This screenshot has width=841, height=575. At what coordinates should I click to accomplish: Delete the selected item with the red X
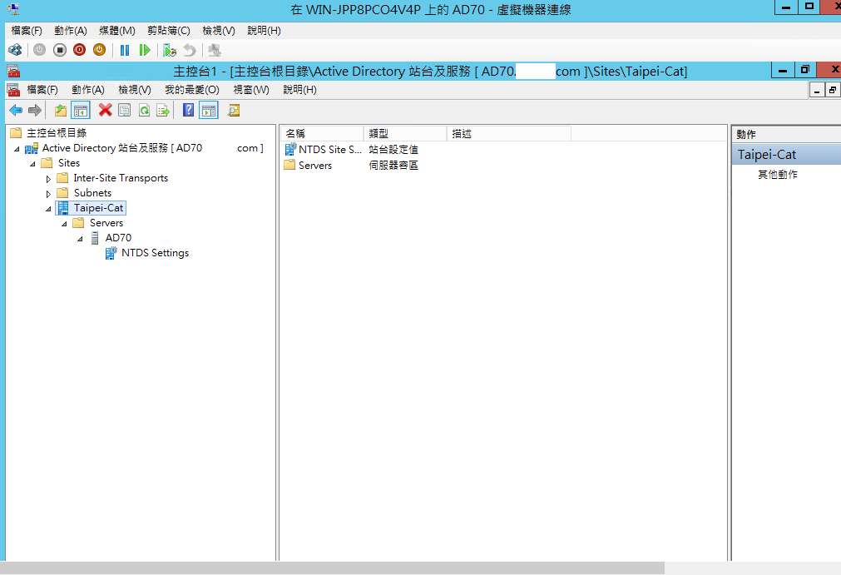click(105, 110)
